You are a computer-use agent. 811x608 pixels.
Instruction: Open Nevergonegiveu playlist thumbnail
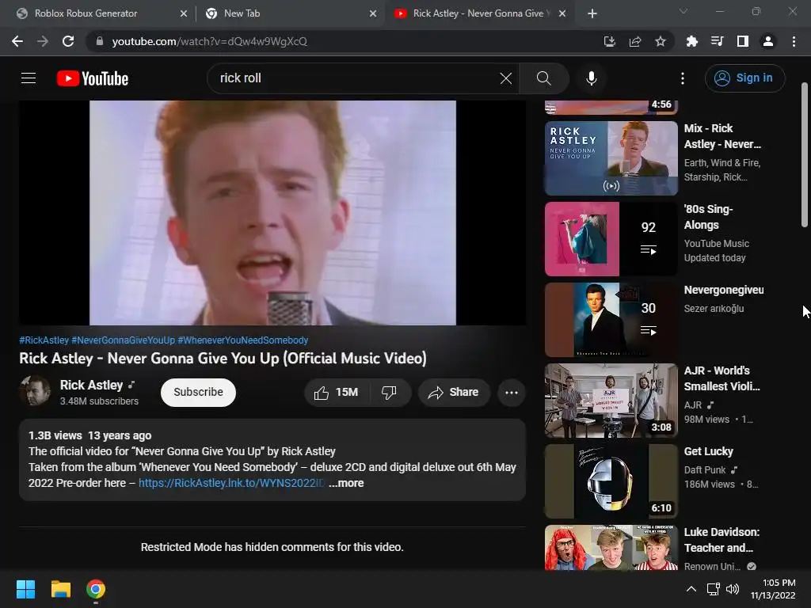click(x=611, y=320)
